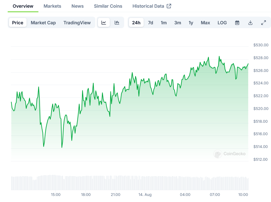This screenshot has height=202, width=271.
Task: Select the Price toggle option
Action: [18, 23]
